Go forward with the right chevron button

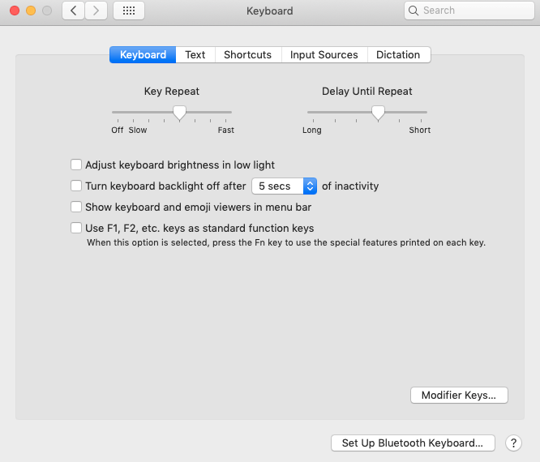[96, 11]
